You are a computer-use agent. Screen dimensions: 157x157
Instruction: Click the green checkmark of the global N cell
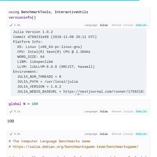tap(11, 111)
